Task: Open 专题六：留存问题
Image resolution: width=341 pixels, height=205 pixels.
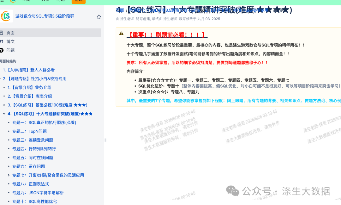Action: [x=28, y=166]
